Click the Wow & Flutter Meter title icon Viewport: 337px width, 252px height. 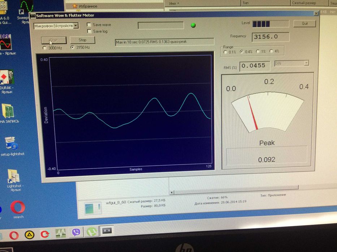[33, 15]
